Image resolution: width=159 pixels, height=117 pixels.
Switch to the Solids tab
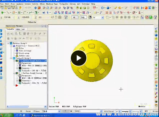pyautogui.click(x=18, y=29)
